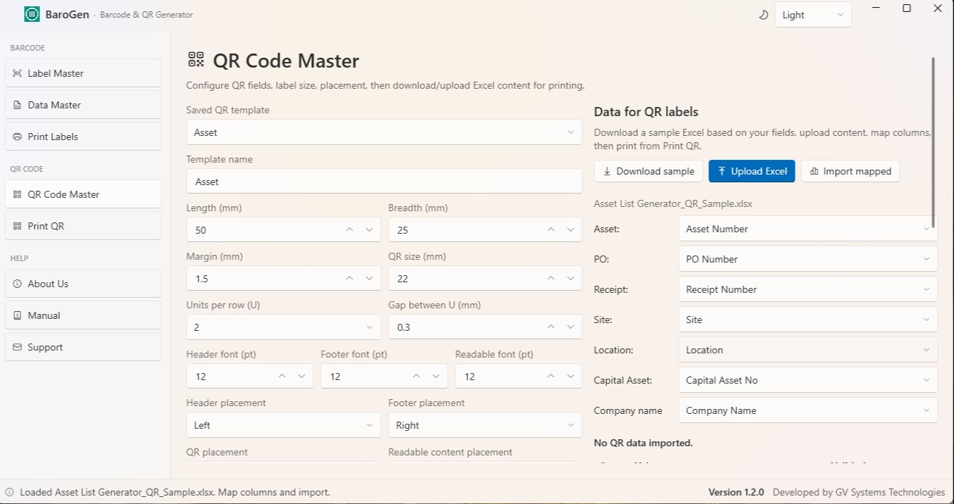Increase Gap between U value
This screenshot has height=504, width=954.
pyautogui.click(x=551, y=327)
